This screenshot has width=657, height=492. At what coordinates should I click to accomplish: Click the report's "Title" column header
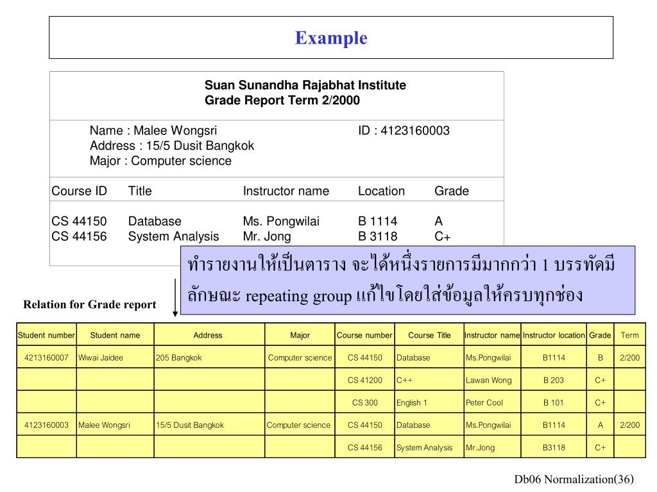coord(140,191)
